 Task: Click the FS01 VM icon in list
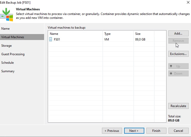[x=51, y=39]
